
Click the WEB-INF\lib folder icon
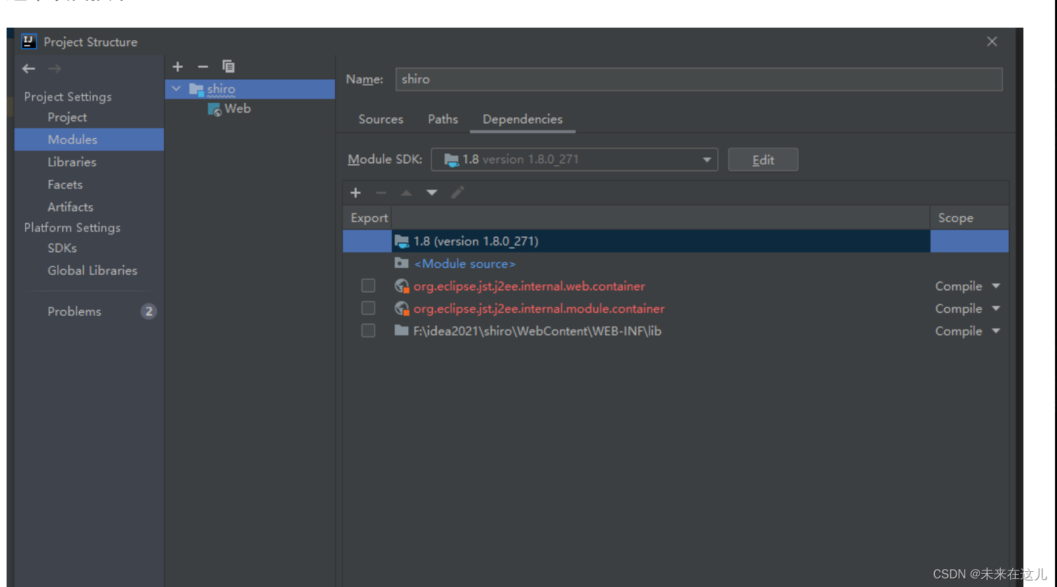coord(402,330)
